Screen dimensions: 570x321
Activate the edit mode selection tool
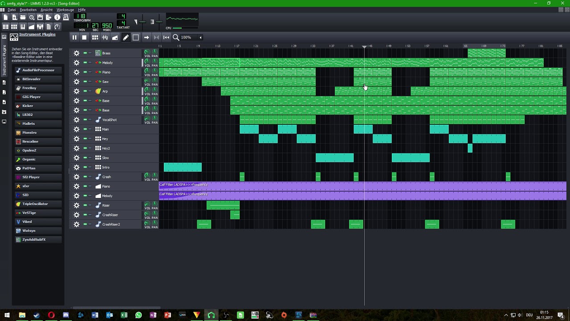click(136, 37)
